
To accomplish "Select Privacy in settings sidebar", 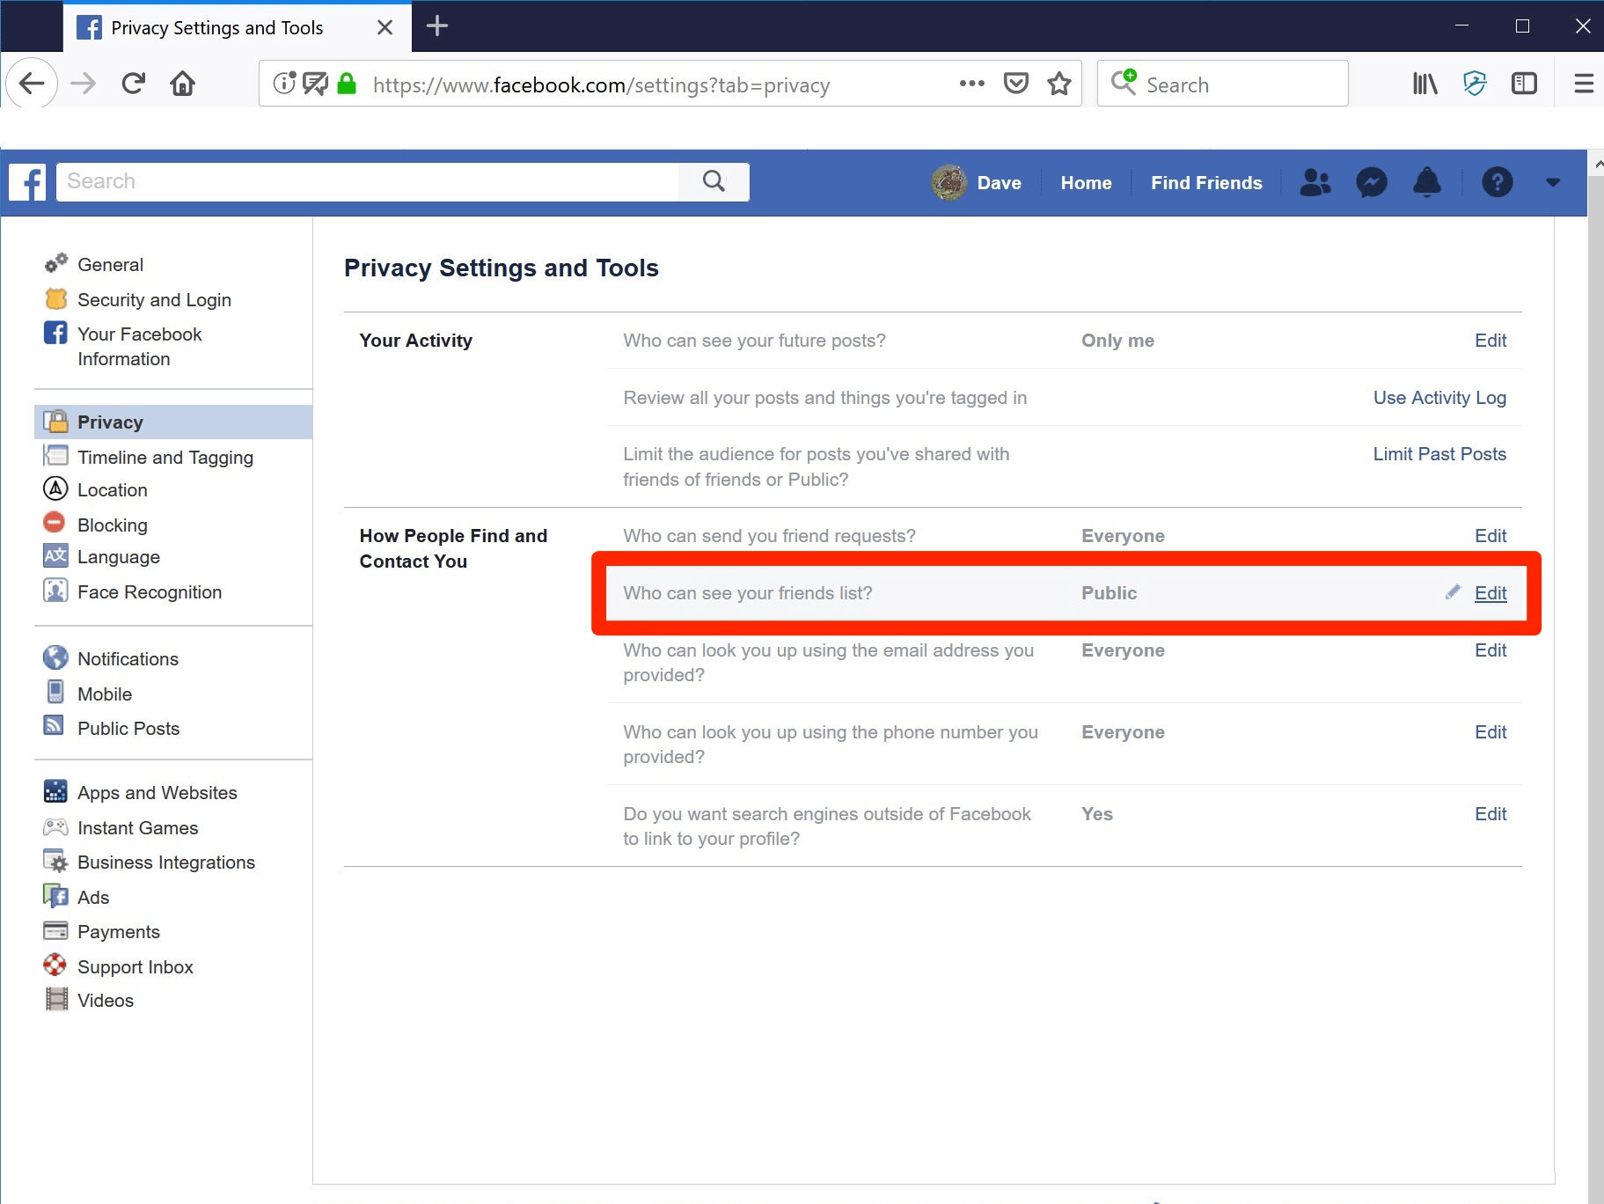I will click(x=173, y=422).
